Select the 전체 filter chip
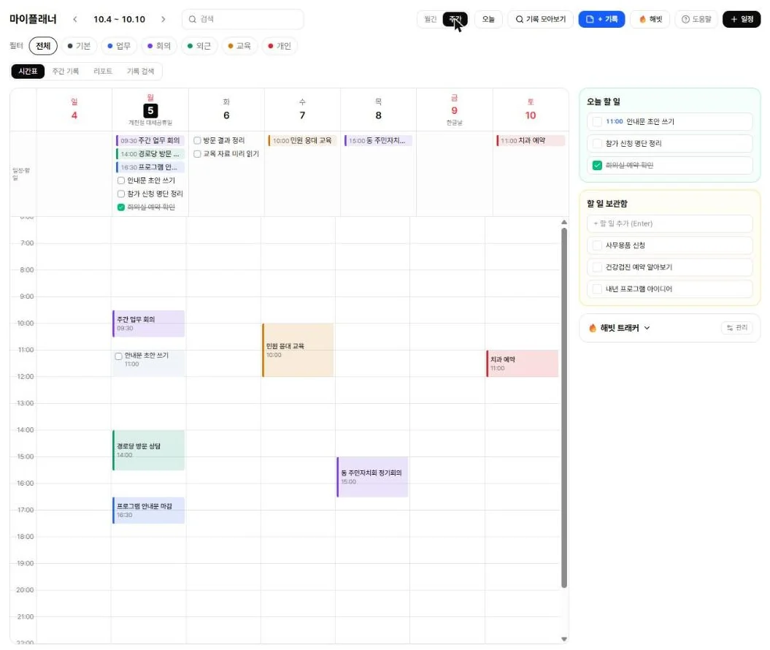 pos(43,46)
